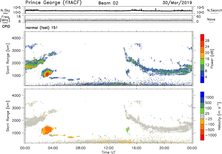The height and width of the screenshot is (154, 222).
Task: Click the "4000" tick of the Power panel
Action: pos(16,38)
